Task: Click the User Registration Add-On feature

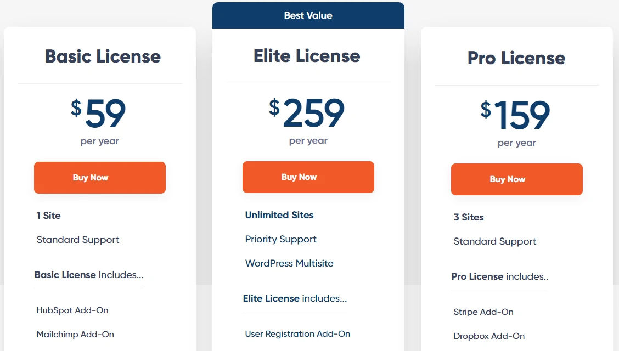Action: (x=297, y=334)
